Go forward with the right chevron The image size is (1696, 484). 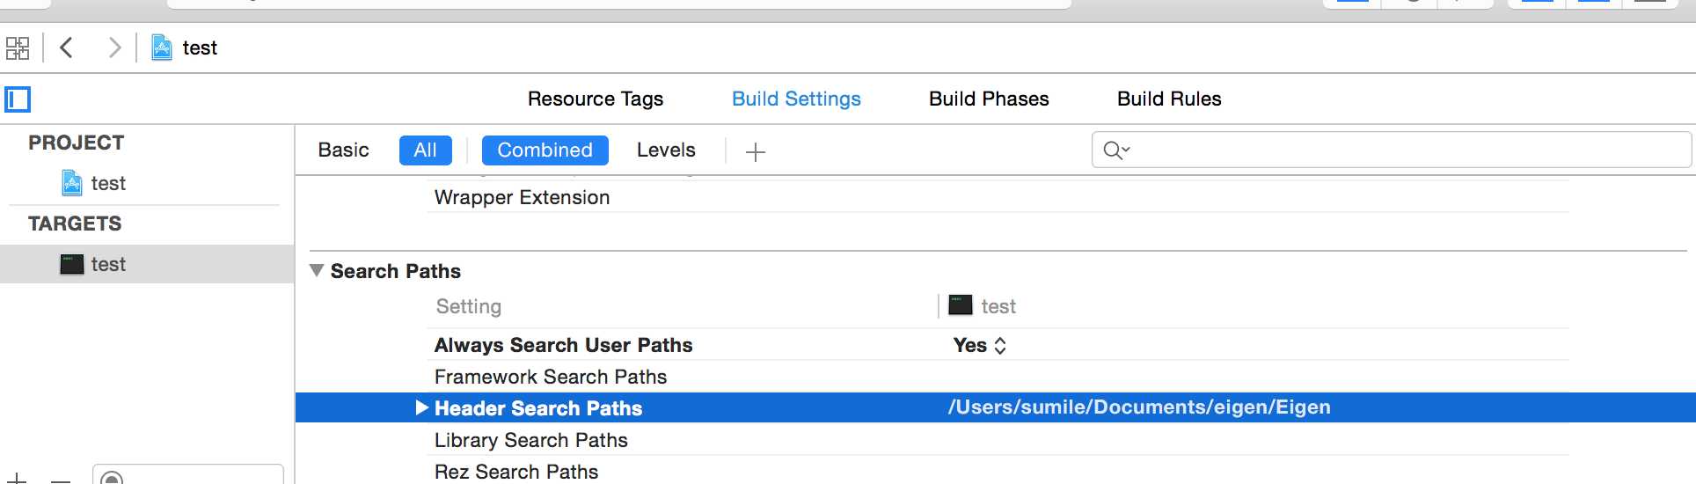coord(114,48)
